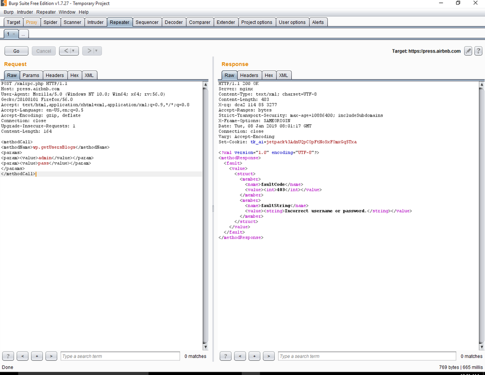The width and height of the screenshot is (485, 375).
Task: Click the request pane vertical scrollbar
Action: pos(205,215)
